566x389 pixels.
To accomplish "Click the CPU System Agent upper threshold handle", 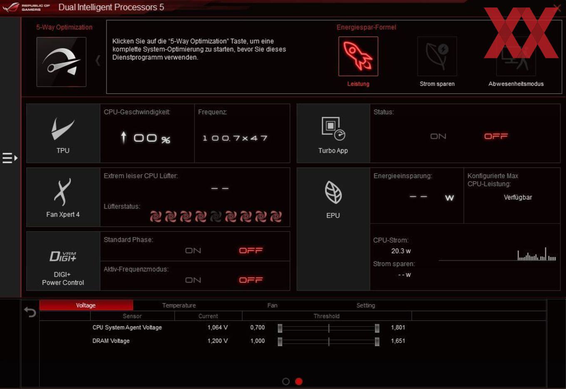I will point(377,328).
